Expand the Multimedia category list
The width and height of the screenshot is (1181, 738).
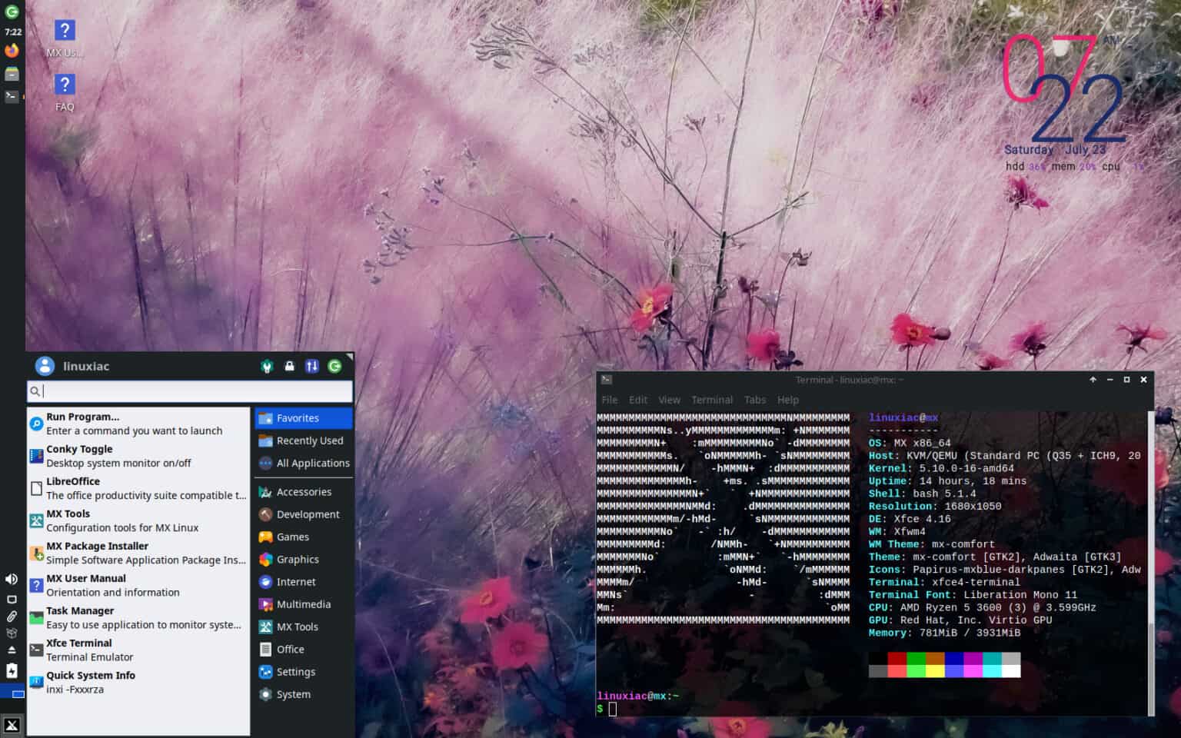pyautogui.click(x=299, y=604)
